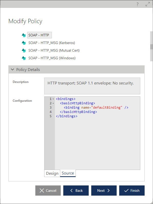The image size is (153, 204).
Task: Click the Windows policy icon
Action: (x=24, y=58)
